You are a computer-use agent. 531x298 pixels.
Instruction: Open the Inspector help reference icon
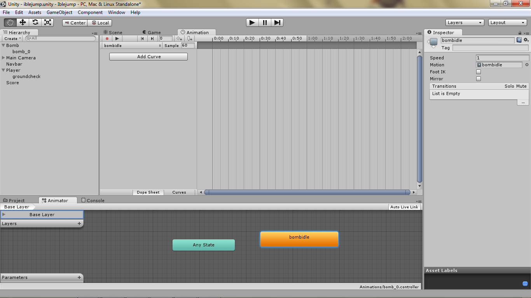click(519, 40)
